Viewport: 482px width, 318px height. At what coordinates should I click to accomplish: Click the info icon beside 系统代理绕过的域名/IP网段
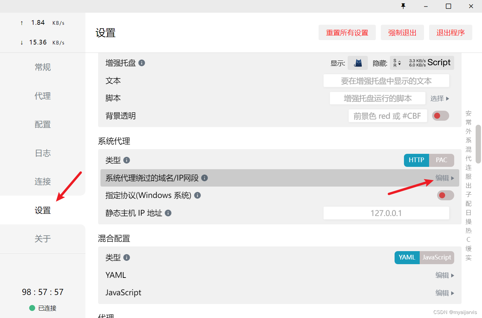coord(205,178)
